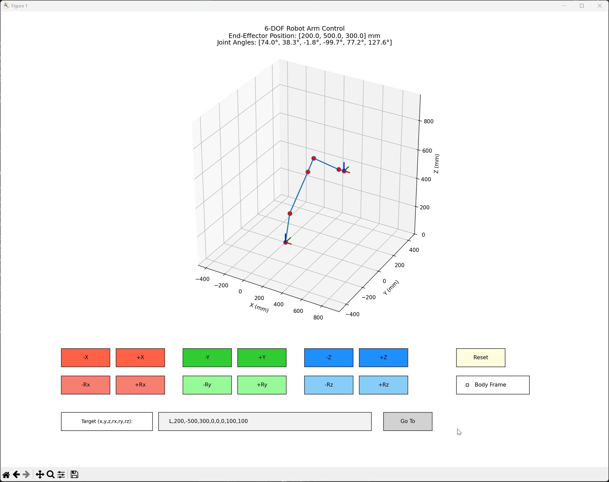609x482 pixels.
Task: Click the Target (x,y,z,rx,ry,rz) label
Action: (107, 421)
